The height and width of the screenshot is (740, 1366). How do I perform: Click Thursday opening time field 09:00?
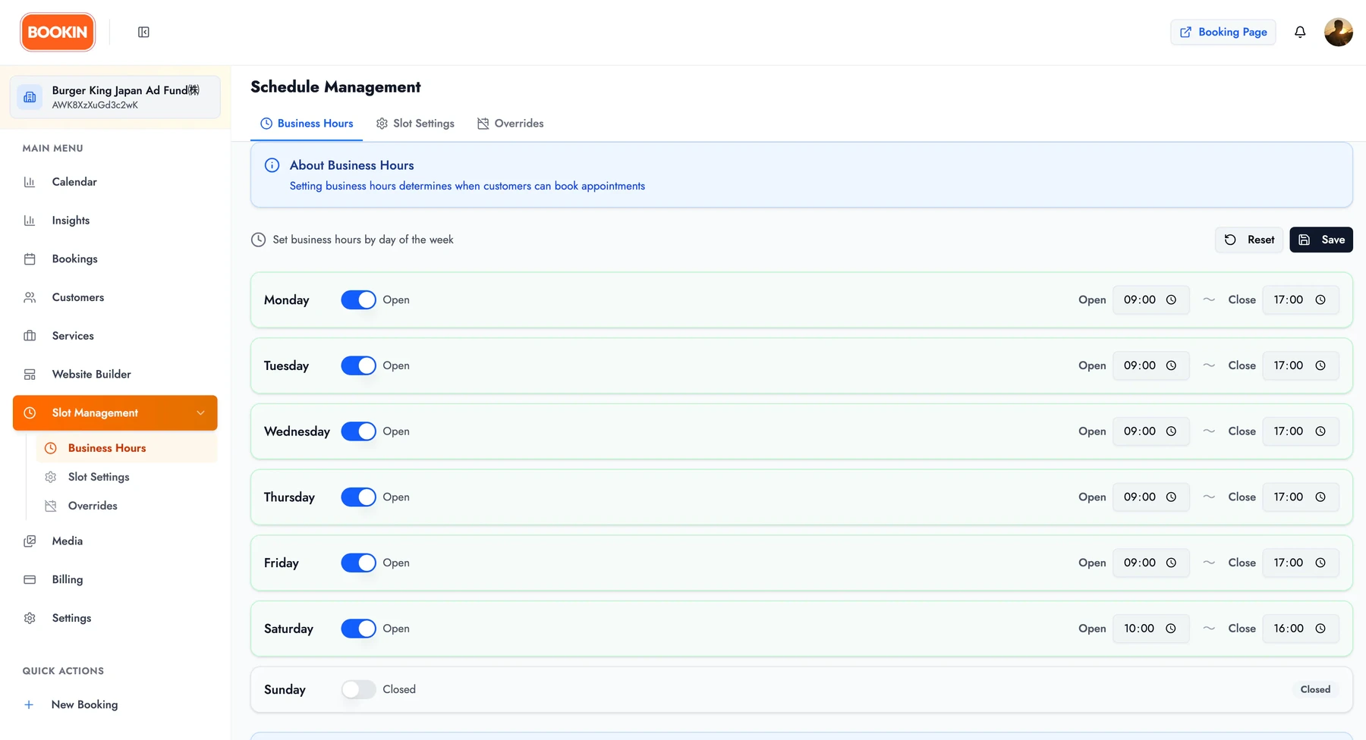coord(1150,497)
